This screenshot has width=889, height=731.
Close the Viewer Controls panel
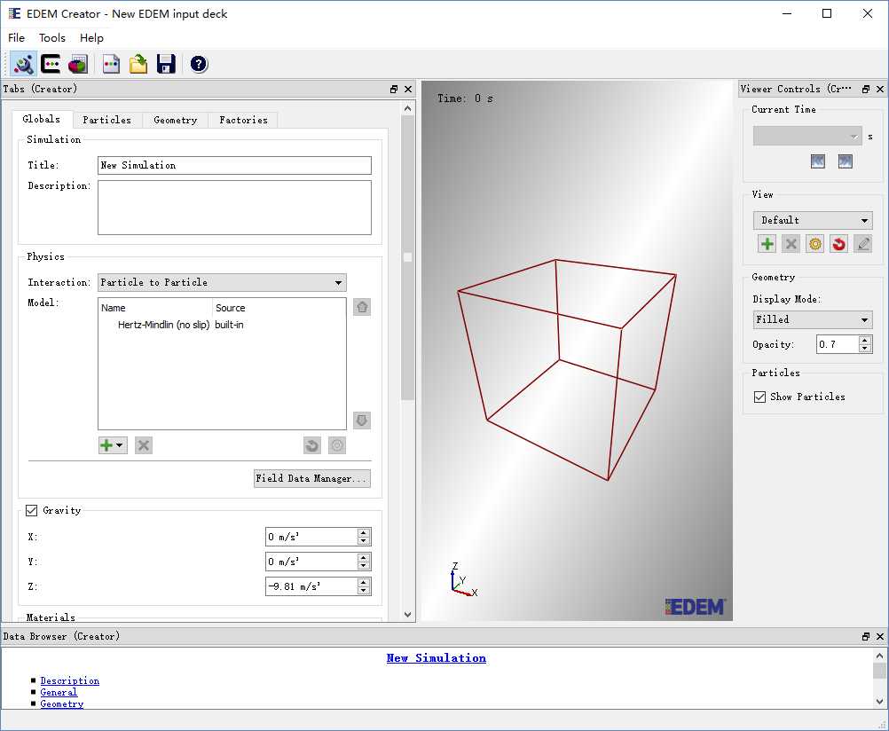tap(880, 89)
